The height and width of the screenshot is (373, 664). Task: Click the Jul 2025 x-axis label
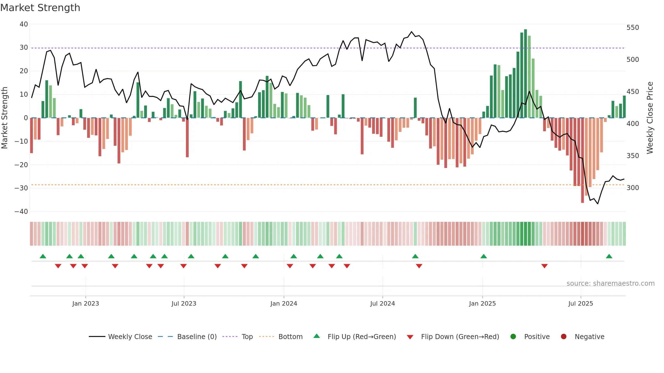(x=581, y=303)
